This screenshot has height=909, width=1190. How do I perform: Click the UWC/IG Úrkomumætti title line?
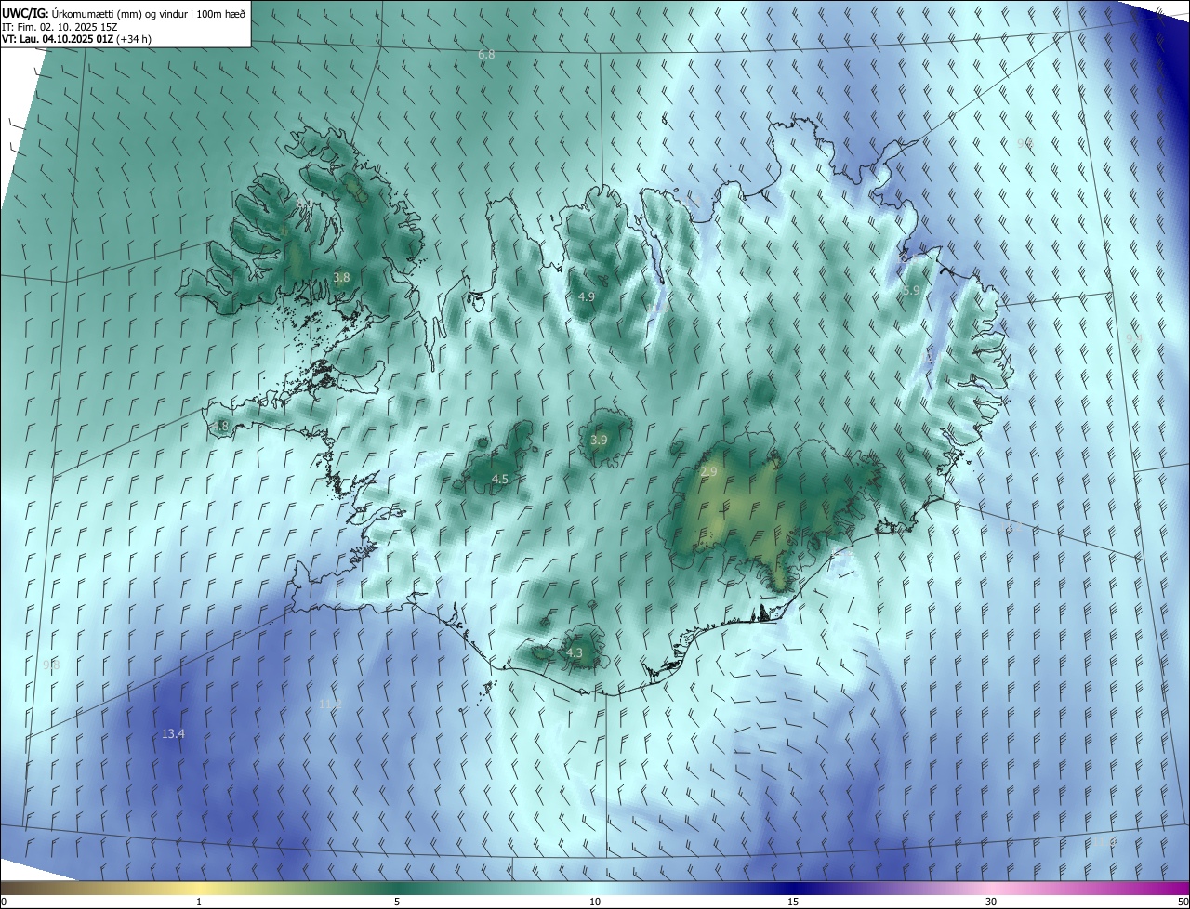pyautogui.click(x=124, y=13)
